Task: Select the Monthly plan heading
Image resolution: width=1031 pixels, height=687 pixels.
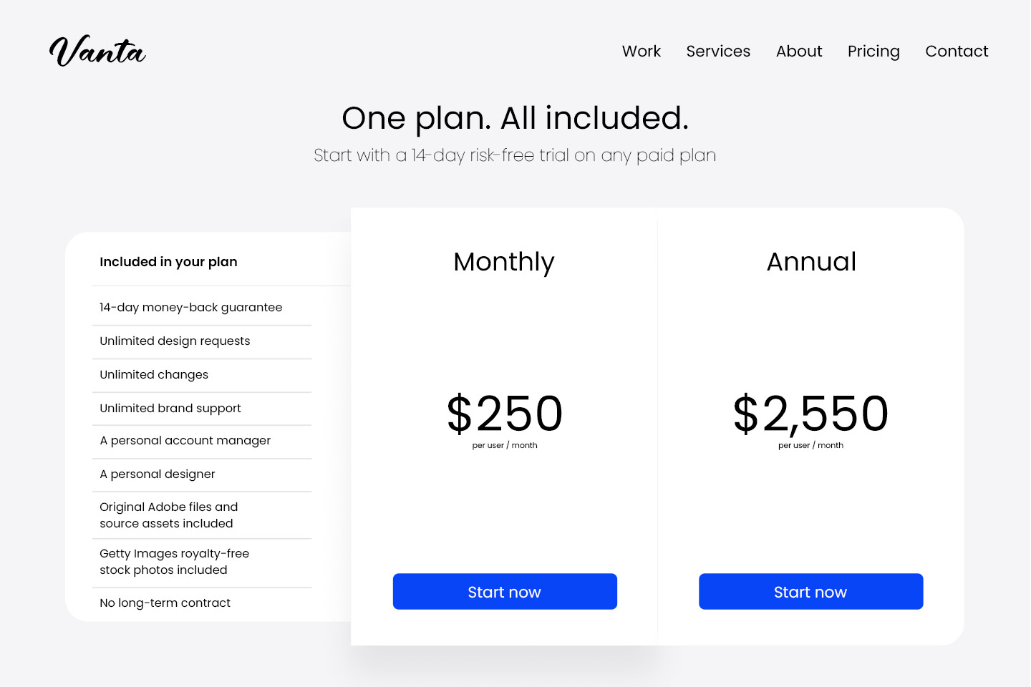Action: coord(504,262)
